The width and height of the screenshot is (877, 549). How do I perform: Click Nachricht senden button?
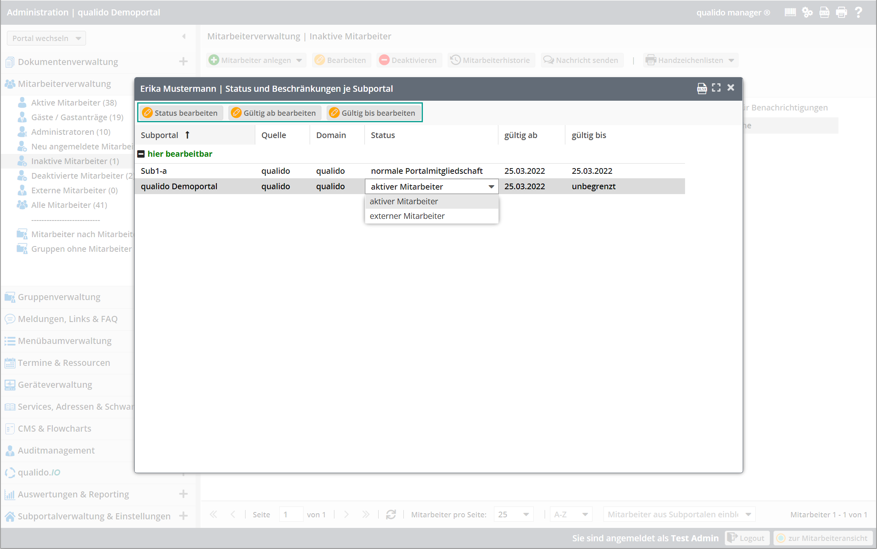[x=581, y=60]
